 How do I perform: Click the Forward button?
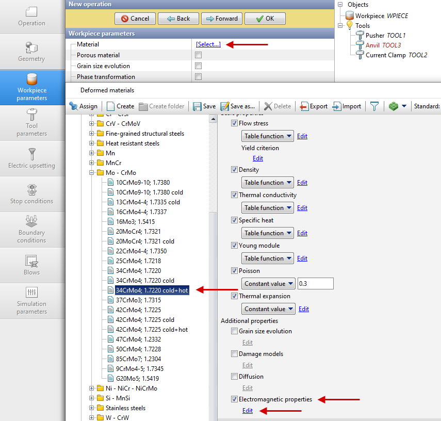[x=222, y=19]
